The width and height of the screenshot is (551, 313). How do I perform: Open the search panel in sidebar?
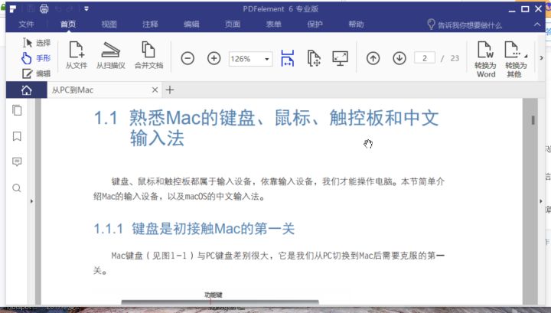click(x=17, y=187)
